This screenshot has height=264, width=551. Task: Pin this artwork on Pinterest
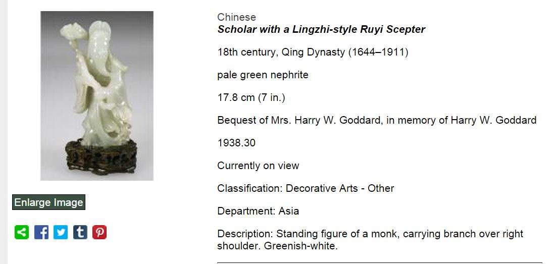point(99,232)
